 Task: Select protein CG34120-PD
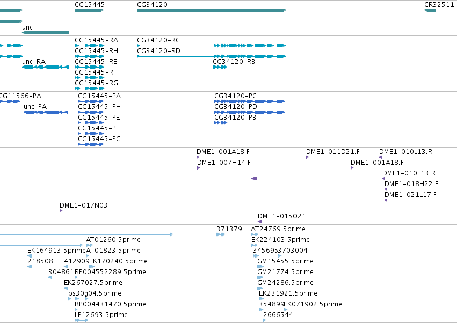[236, 107]
